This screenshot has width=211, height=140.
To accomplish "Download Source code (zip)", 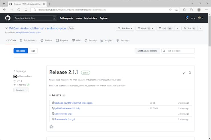I will click(x=63, y=114).
